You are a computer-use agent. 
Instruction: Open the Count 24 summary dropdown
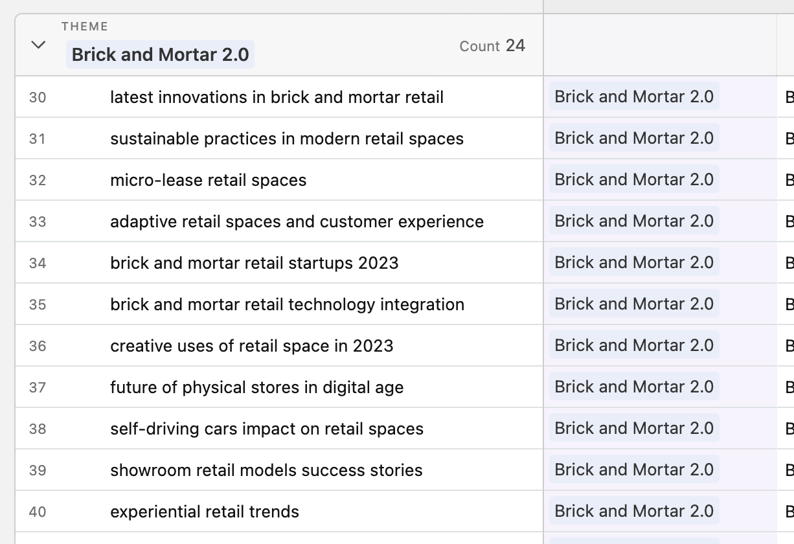pyautogui.click(x=492, y=46)
